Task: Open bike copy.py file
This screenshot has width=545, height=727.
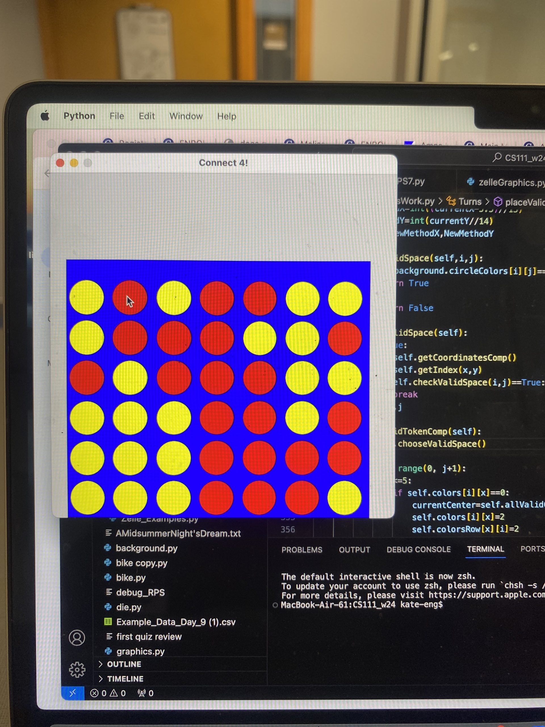Action: pos(142,563)
